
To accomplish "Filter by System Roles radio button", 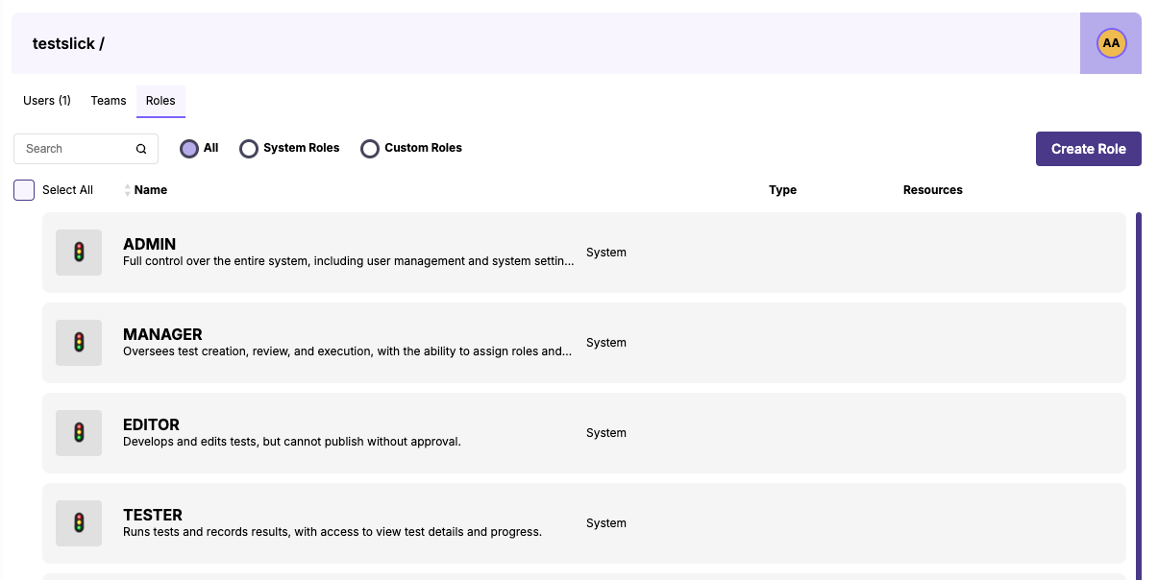I will (249, 149).
